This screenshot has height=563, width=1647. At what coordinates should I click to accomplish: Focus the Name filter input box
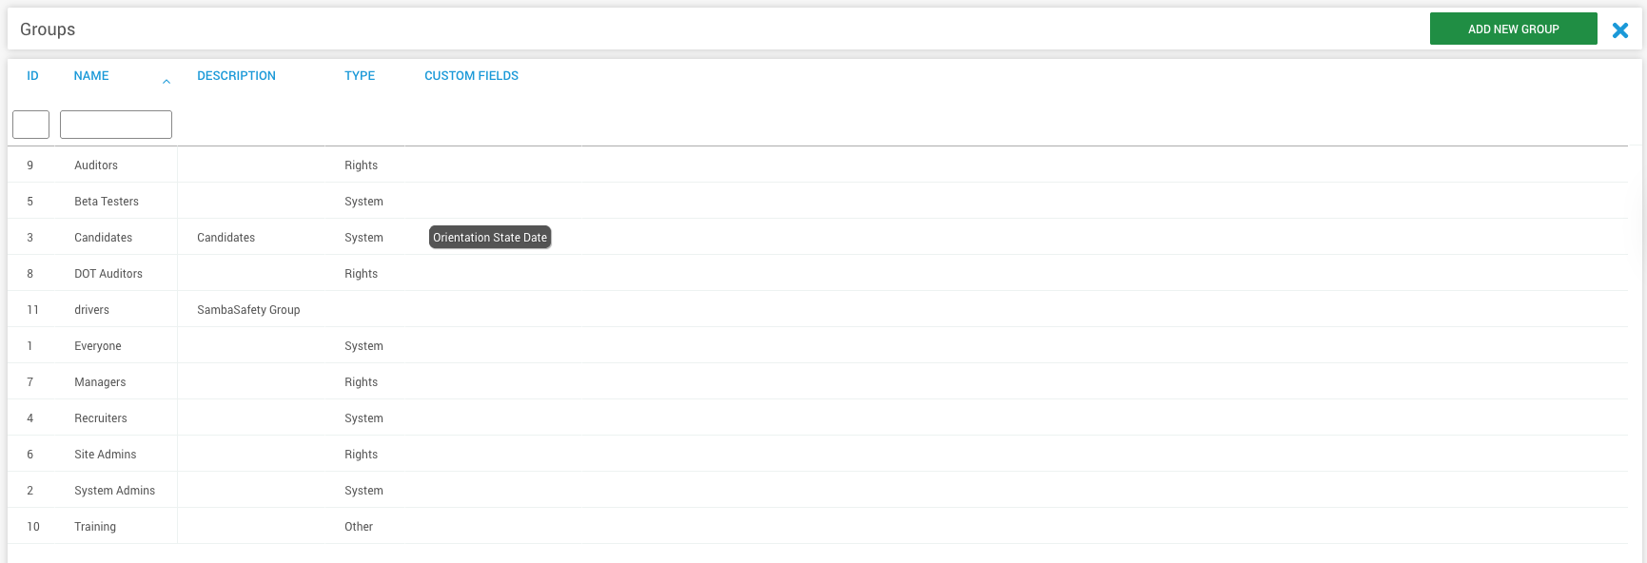point(116,125)
